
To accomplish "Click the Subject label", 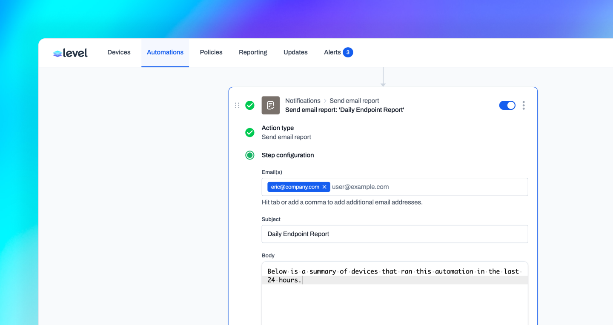I will 271,220.
